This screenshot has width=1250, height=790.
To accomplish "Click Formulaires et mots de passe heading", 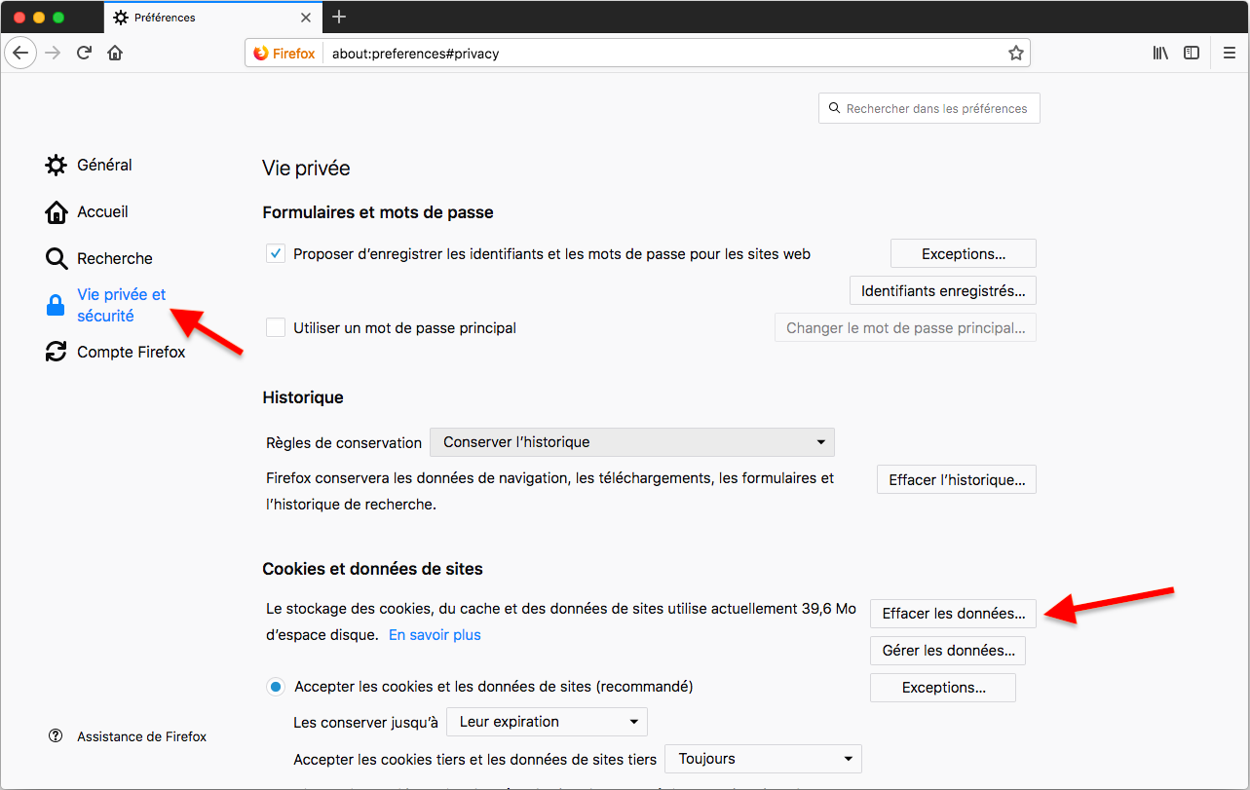I will tap(378, 212).
